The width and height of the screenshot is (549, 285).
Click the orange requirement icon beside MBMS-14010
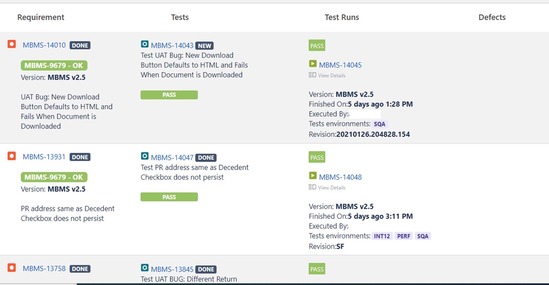click(12, 44)
